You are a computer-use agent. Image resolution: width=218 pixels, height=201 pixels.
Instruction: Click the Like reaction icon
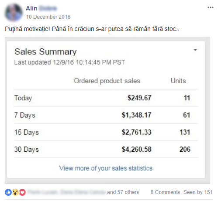pyautogui.click(x=8, y=192)
